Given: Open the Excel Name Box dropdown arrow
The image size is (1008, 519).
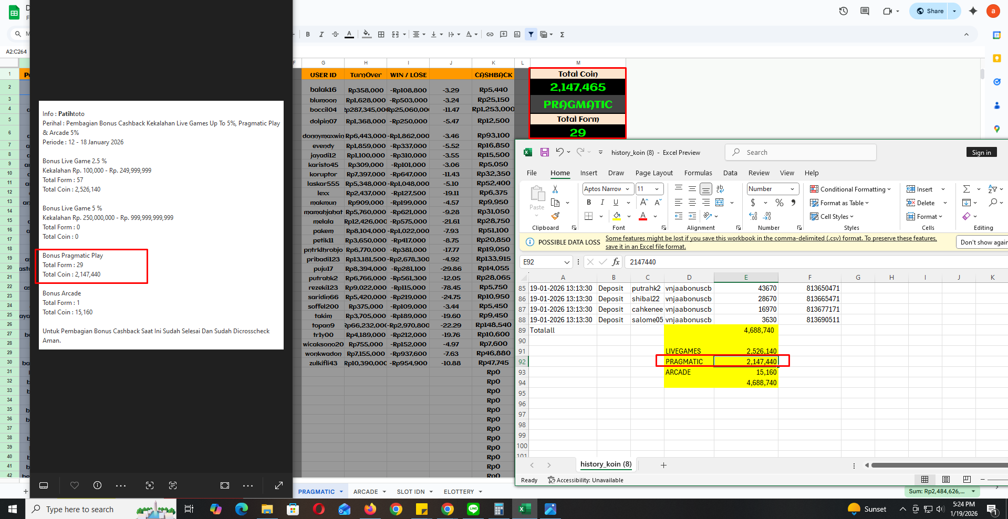Looking at the screenshot, I should pos(567,262).
